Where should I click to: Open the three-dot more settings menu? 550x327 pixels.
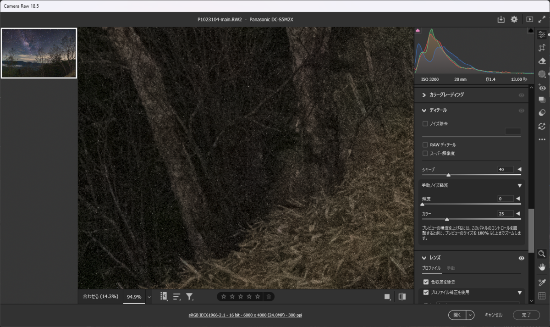click(x=542, y=139)
